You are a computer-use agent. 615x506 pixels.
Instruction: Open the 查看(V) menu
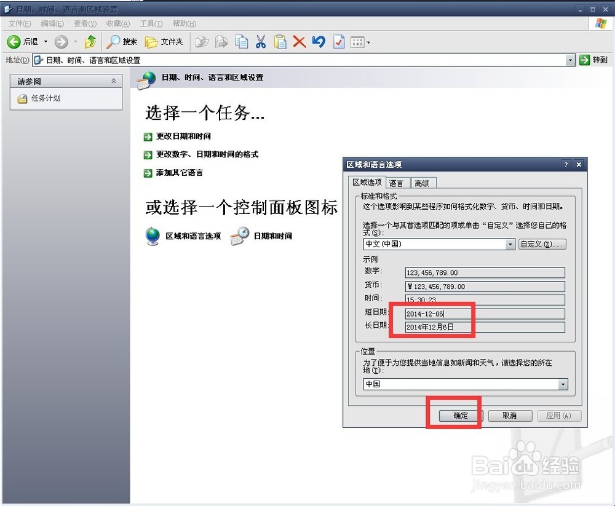(x=85, y=23)
